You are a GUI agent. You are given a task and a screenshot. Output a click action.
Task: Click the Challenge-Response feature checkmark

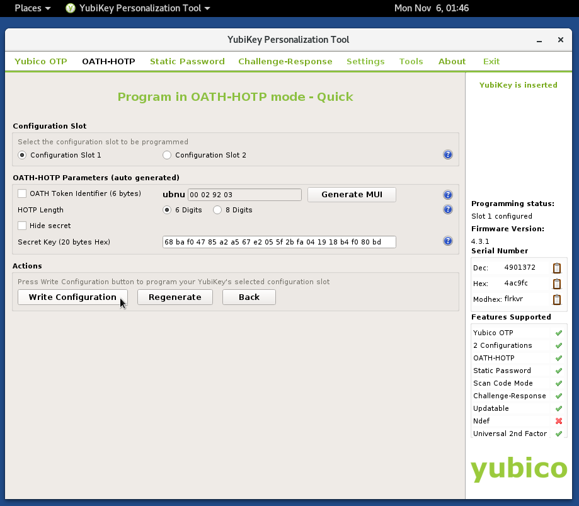point(559,396)
